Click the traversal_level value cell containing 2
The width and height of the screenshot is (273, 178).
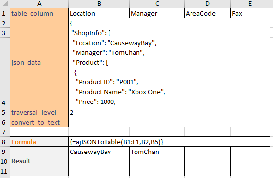click(x=169, y=112)
